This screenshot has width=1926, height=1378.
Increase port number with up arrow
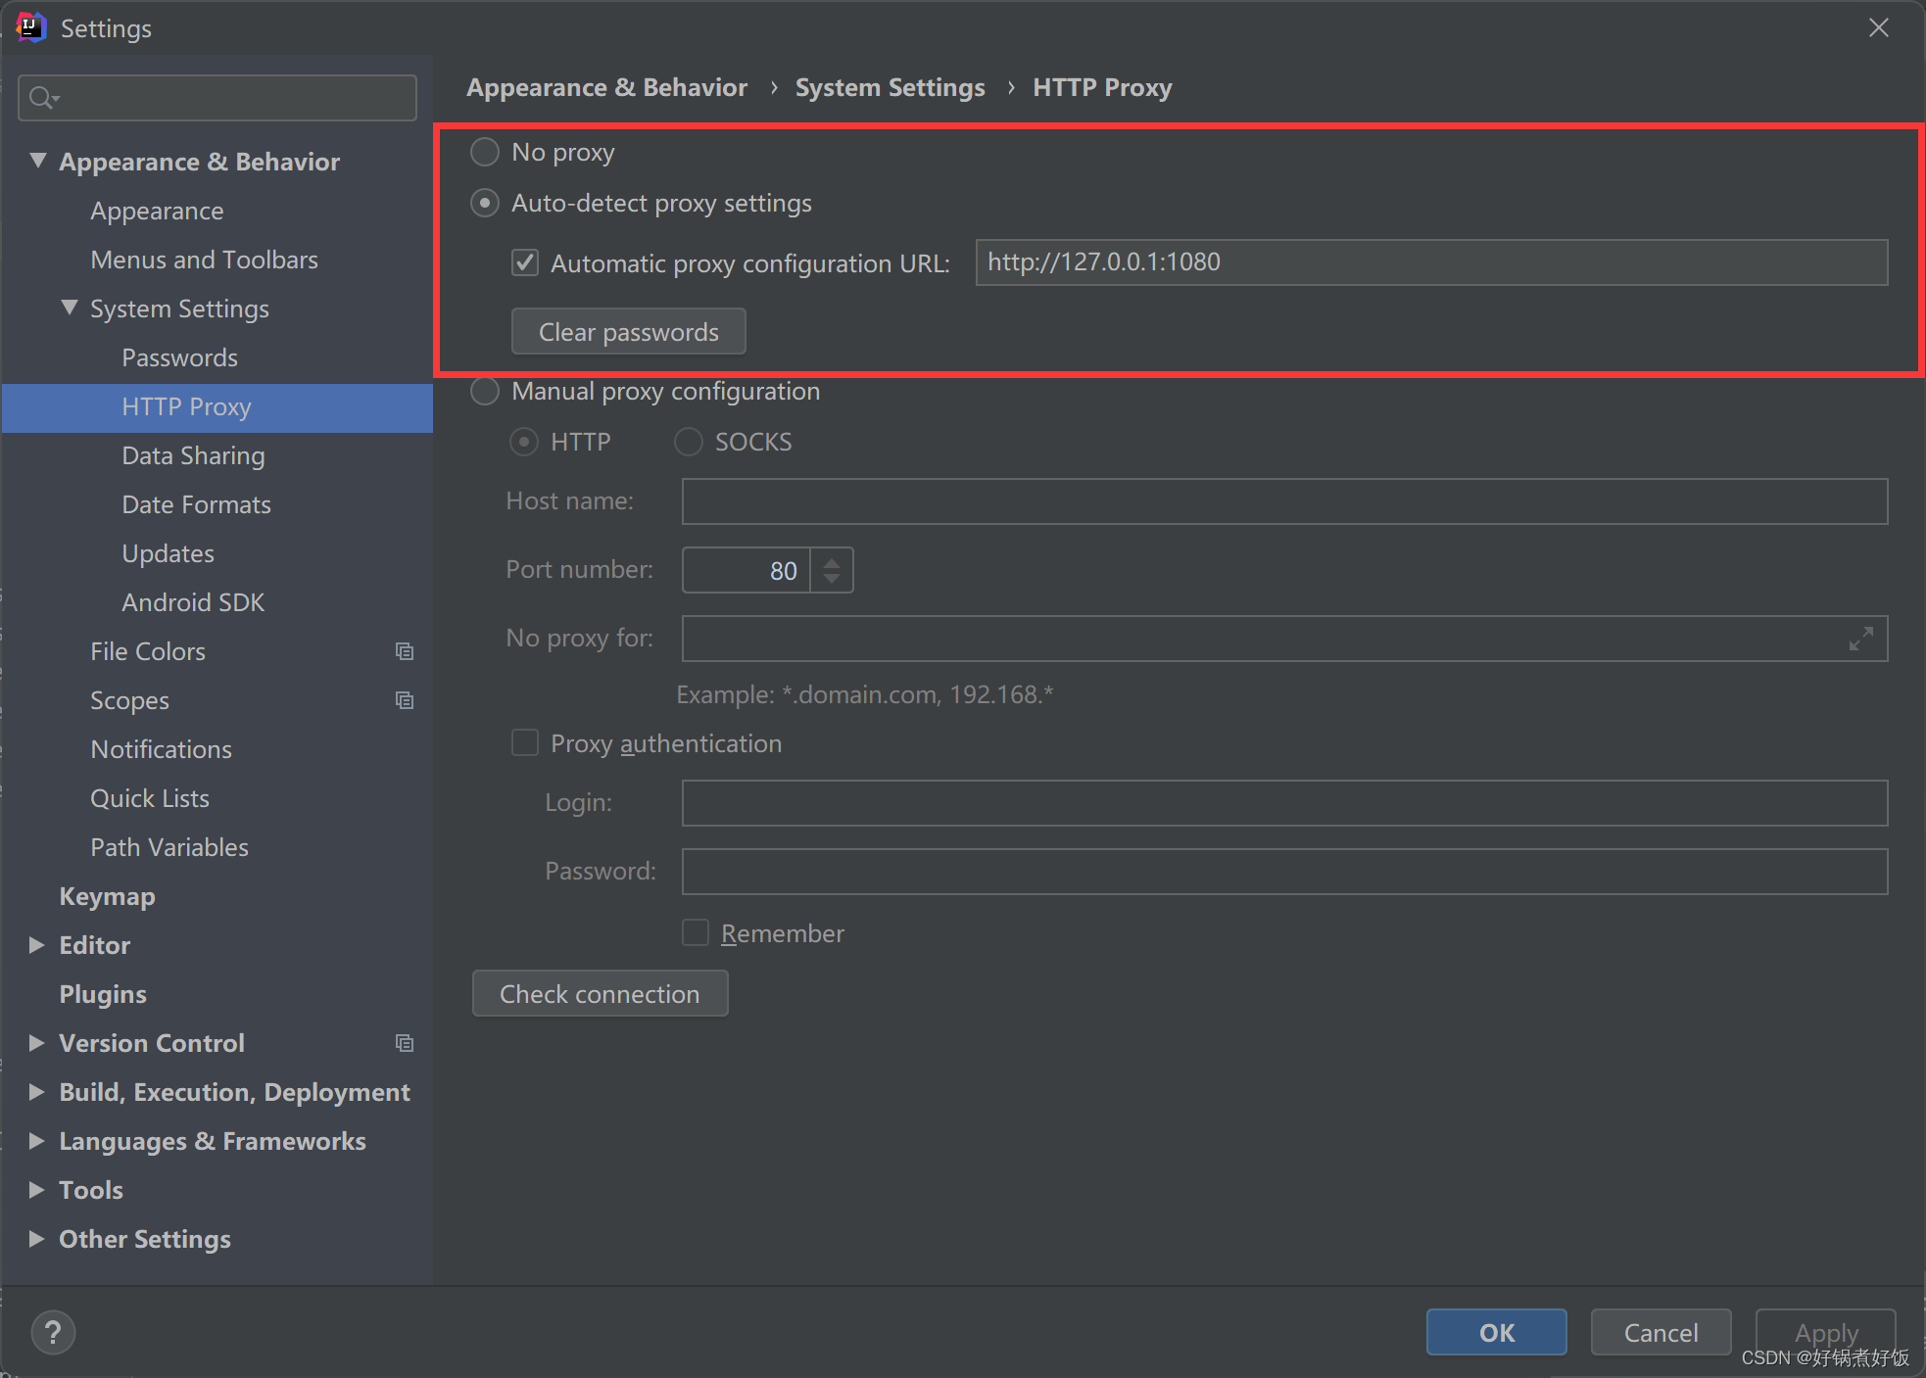pos(832,562)
